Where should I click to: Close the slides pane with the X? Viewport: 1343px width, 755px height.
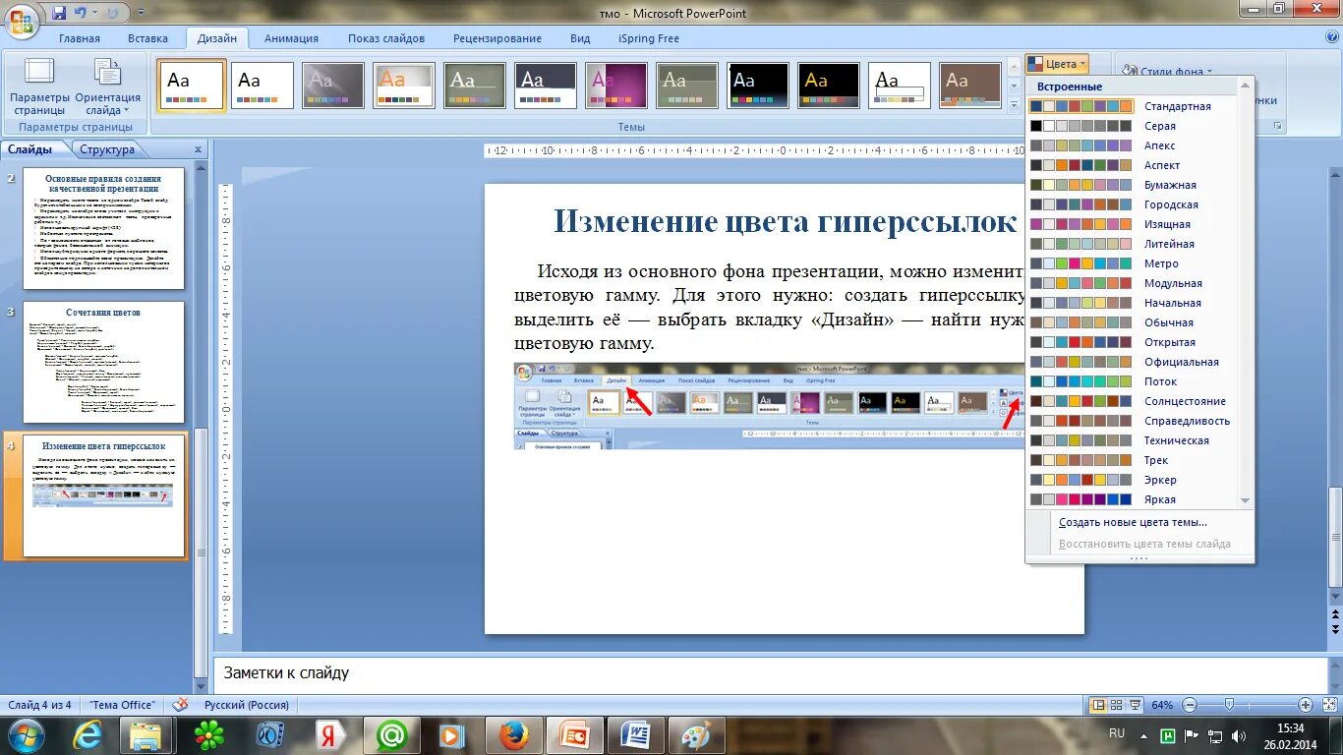(x=198, y=149)
